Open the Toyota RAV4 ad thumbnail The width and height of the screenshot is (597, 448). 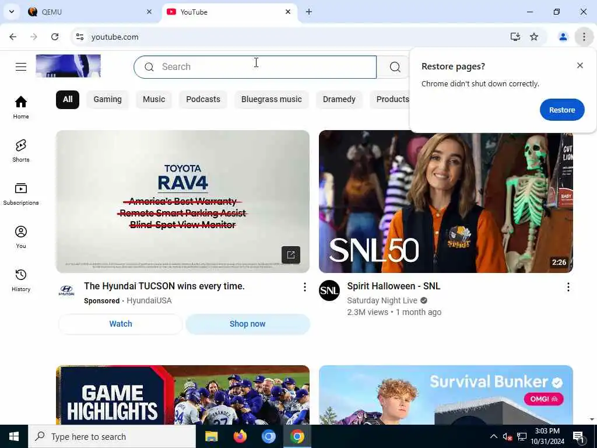(182, 201)
